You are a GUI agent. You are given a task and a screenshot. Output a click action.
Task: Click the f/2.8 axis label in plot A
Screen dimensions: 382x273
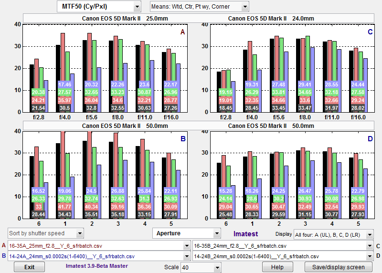click(x=39, y=117)
